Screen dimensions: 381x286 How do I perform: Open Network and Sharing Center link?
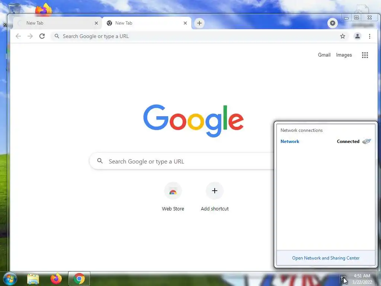tap(326, 258)
